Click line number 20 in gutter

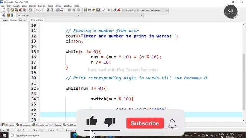33,78
